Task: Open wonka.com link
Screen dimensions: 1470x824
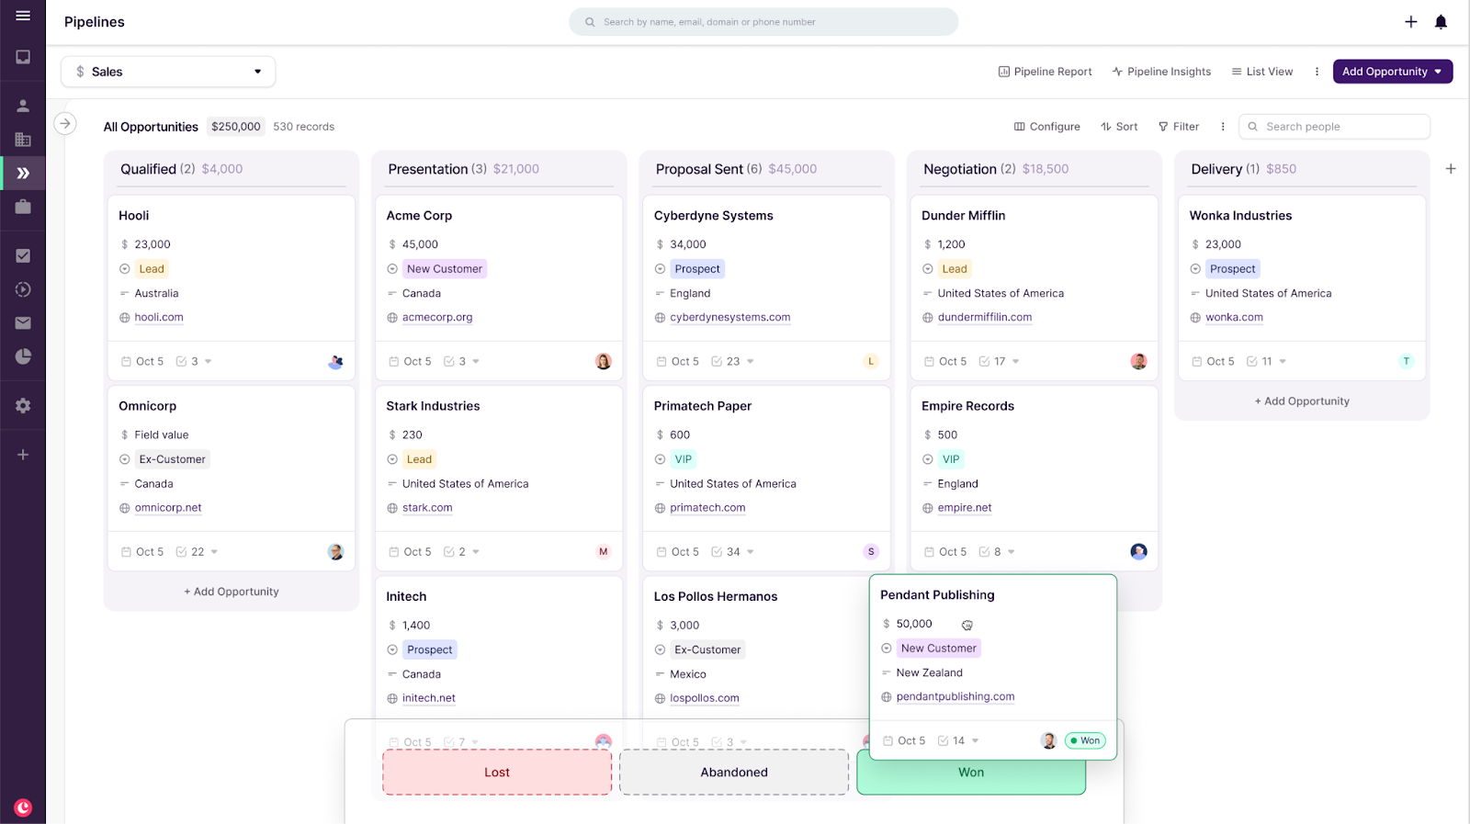Action: click(1234, 318)
